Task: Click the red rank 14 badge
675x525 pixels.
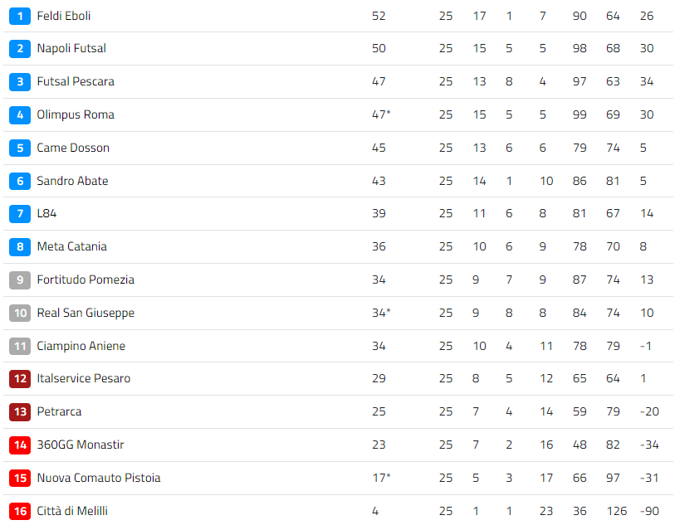Action: (20, 445)
